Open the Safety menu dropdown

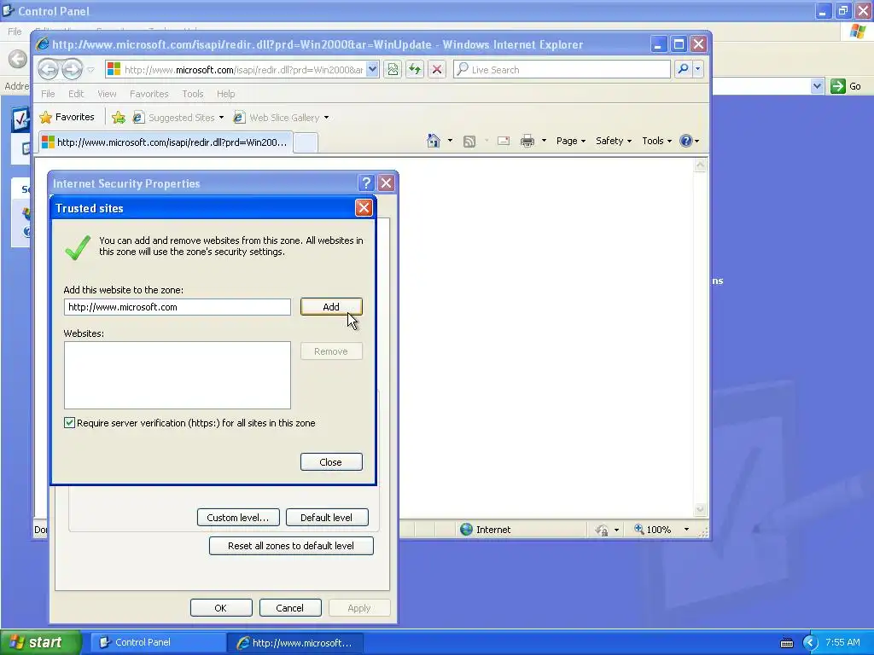613,141
